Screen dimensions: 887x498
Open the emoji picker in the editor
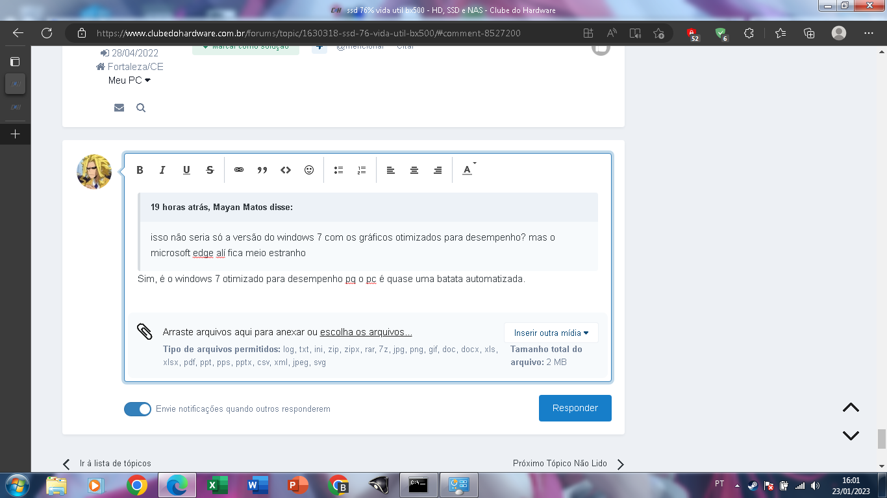click(x=309, y=170)
